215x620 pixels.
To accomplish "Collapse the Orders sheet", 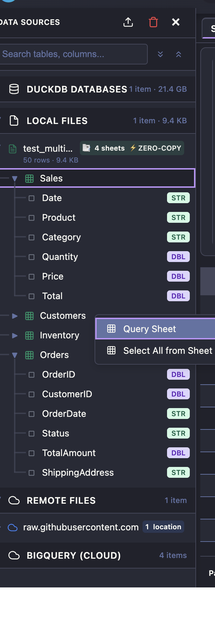I will coord(14,354).
